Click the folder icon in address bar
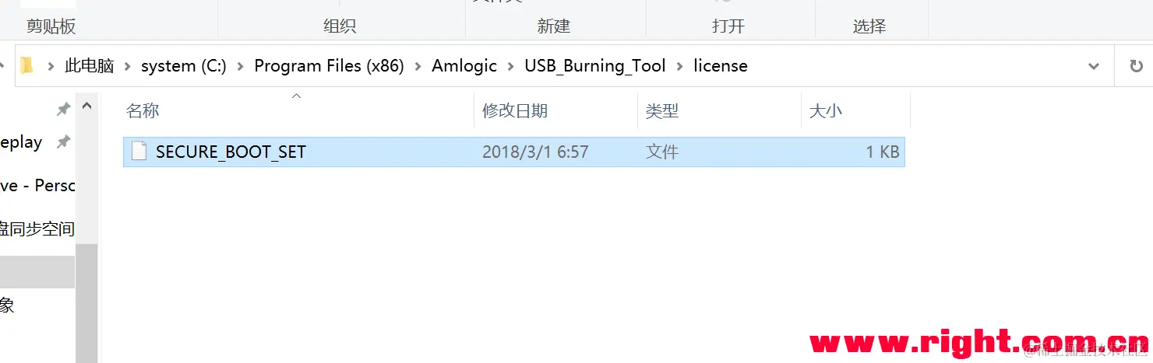Image resolution: width=1153 pixels, height=363 pixels. 26,66
